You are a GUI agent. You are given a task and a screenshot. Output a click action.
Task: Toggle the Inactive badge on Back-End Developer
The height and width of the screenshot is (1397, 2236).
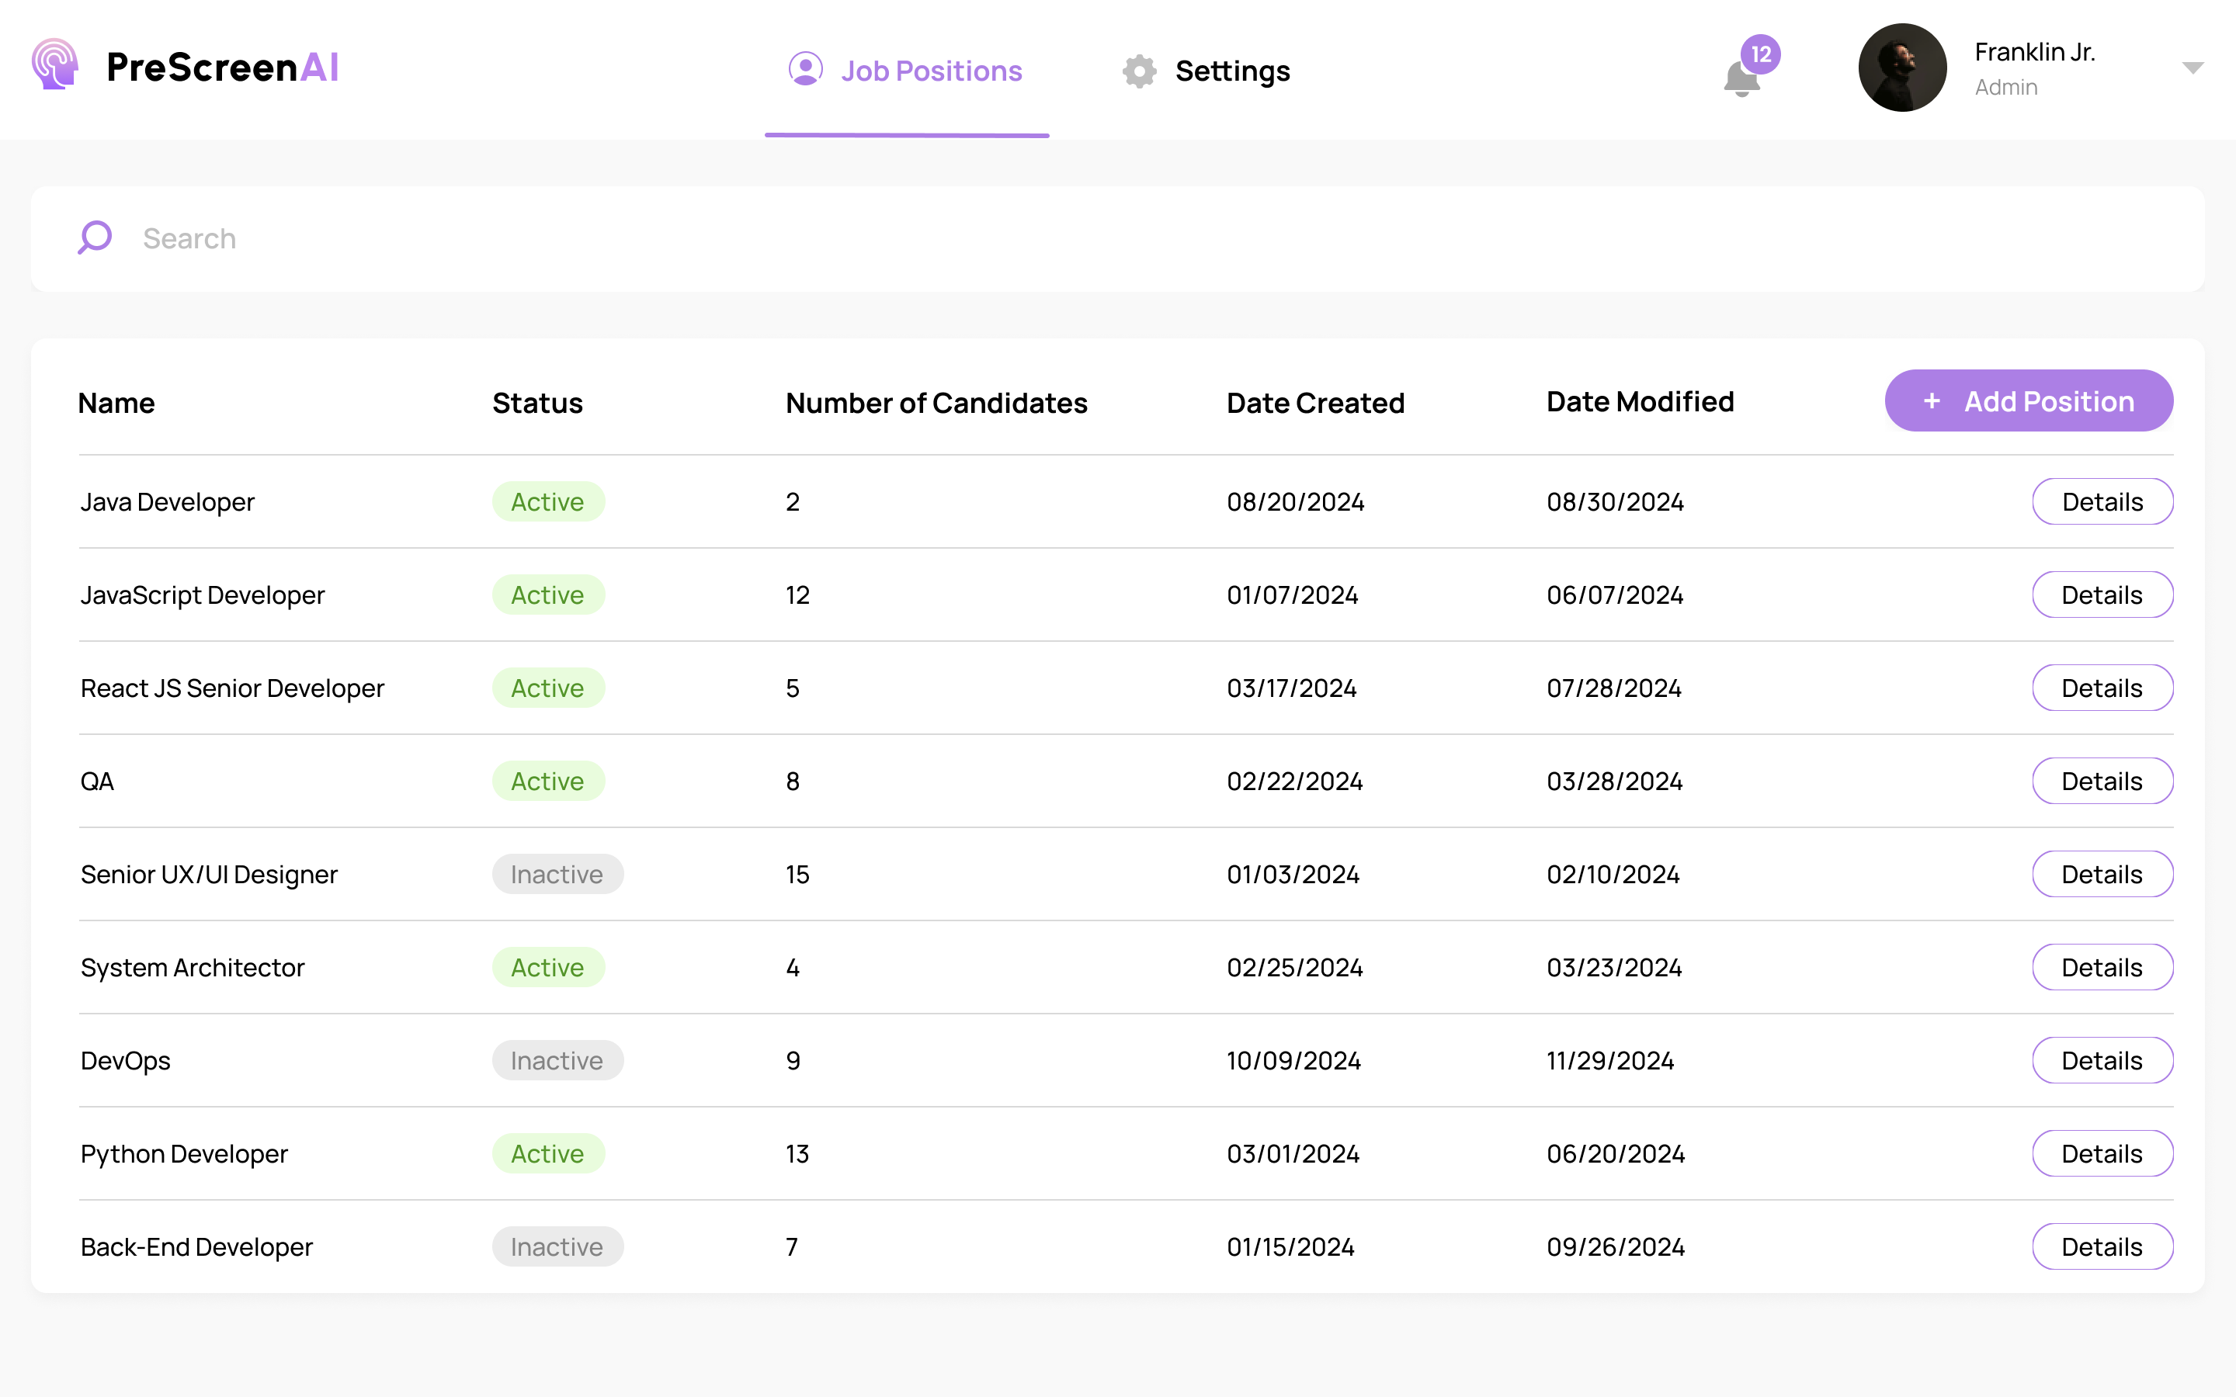point(557,1246)
